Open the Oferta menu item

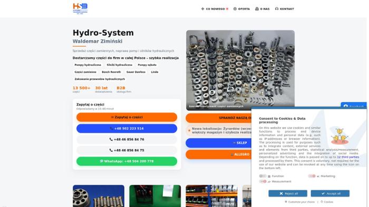pyautogui.click(x=241, y=9)
